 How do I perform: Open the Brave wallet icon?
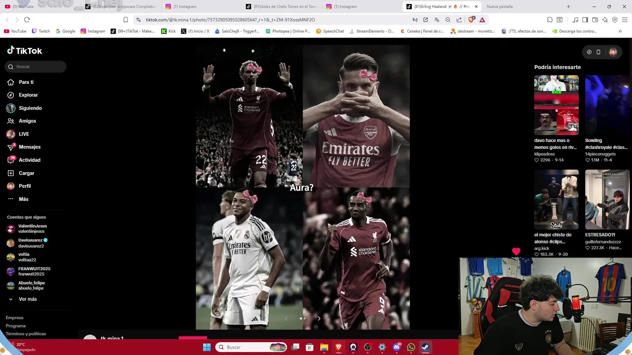tap(595, 20)
